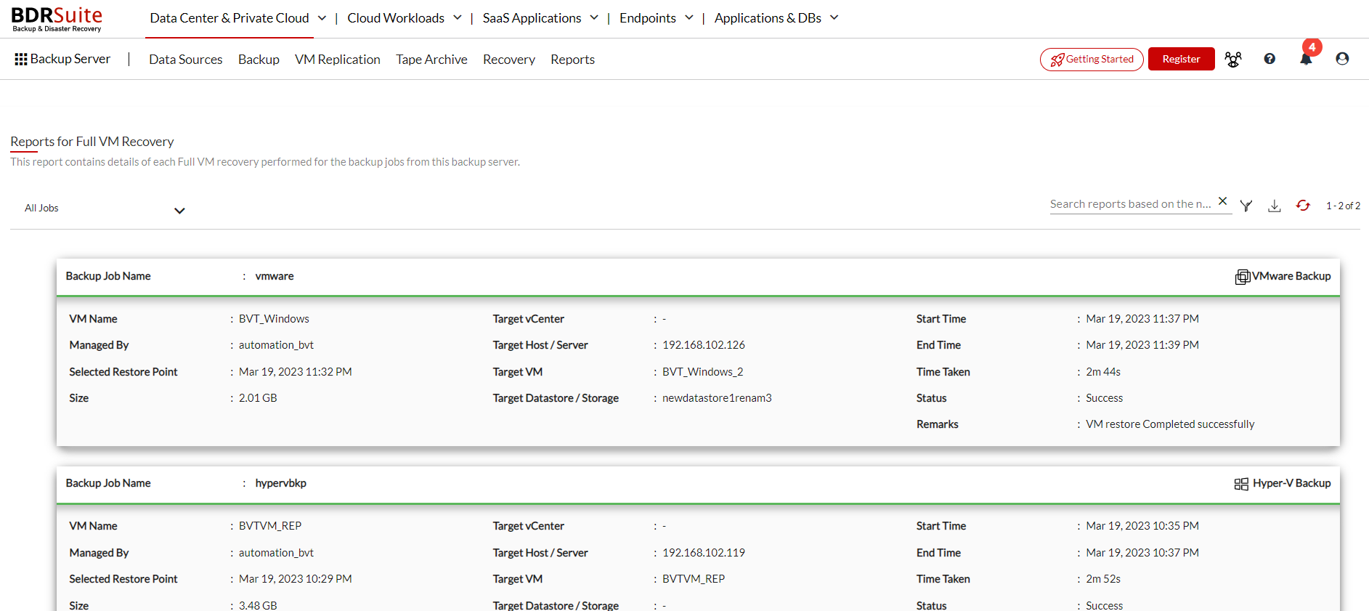Click target host 192.168.102.119
The image size is (1369, 611).
(x=704, y=553)
